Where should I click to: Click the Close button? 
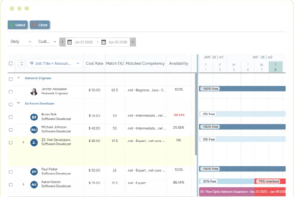40,25
